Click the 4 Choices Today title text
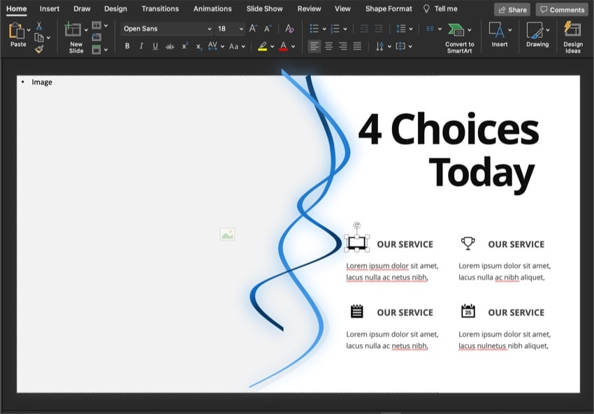The image size is (594, 414). pos(448,150)
